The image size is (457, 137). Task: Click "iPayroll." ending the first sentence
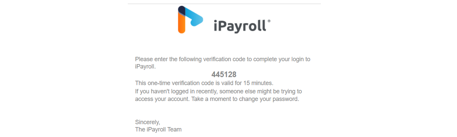[145, 67]
